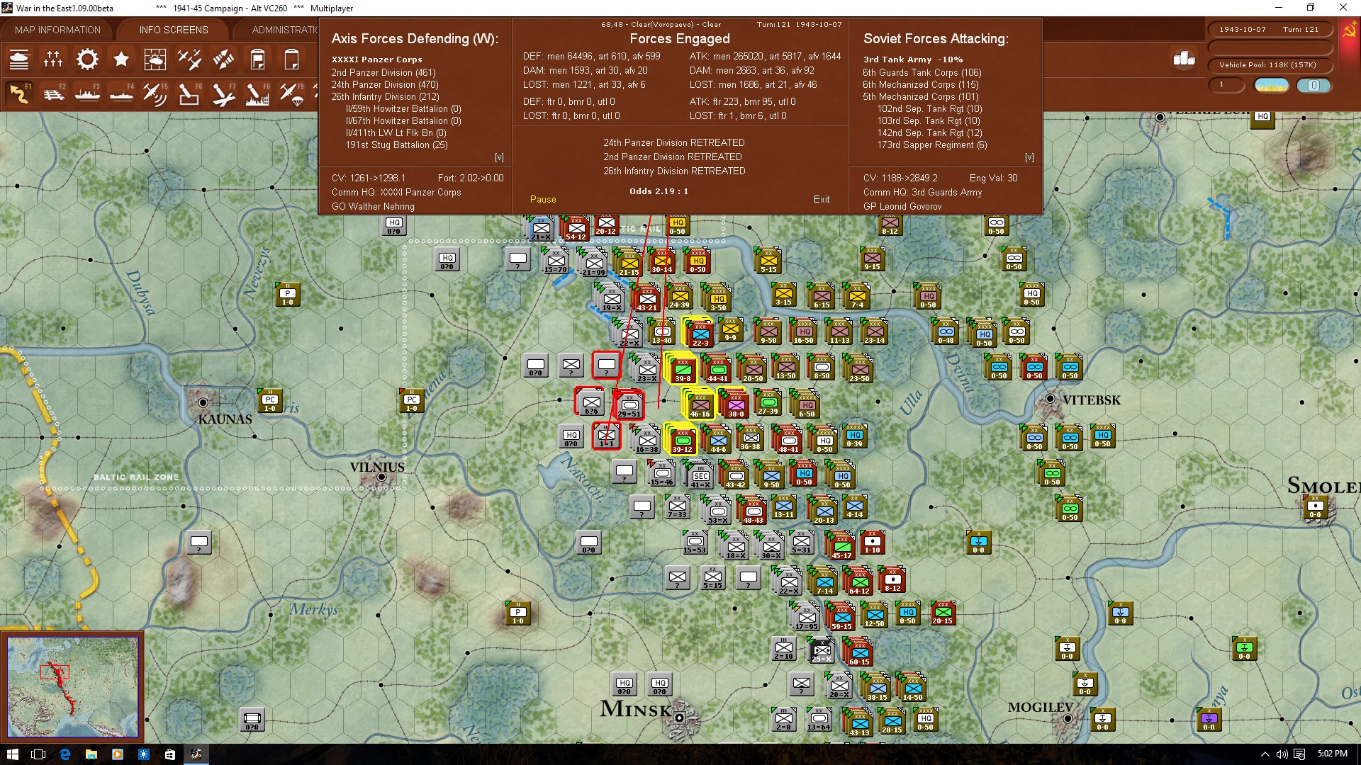Open the weather map icon

click(x=155, y=59)
